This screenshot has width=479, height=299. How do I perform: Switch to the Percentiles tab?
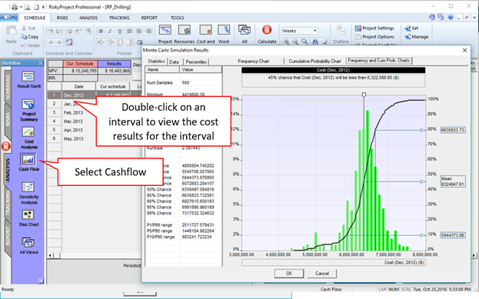coord(196,61)
